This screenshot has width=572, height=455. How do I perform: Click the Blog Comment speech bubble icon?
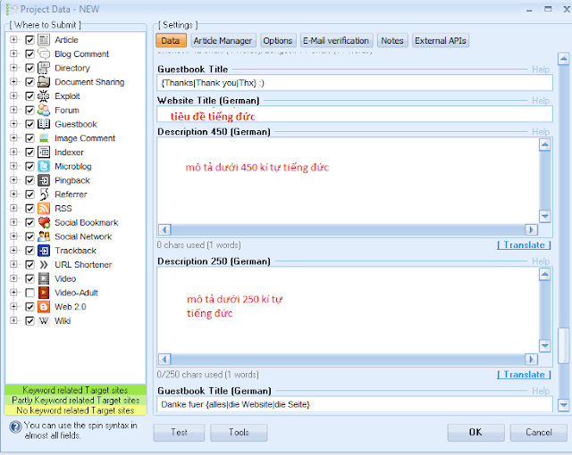[x=44, y=54]
